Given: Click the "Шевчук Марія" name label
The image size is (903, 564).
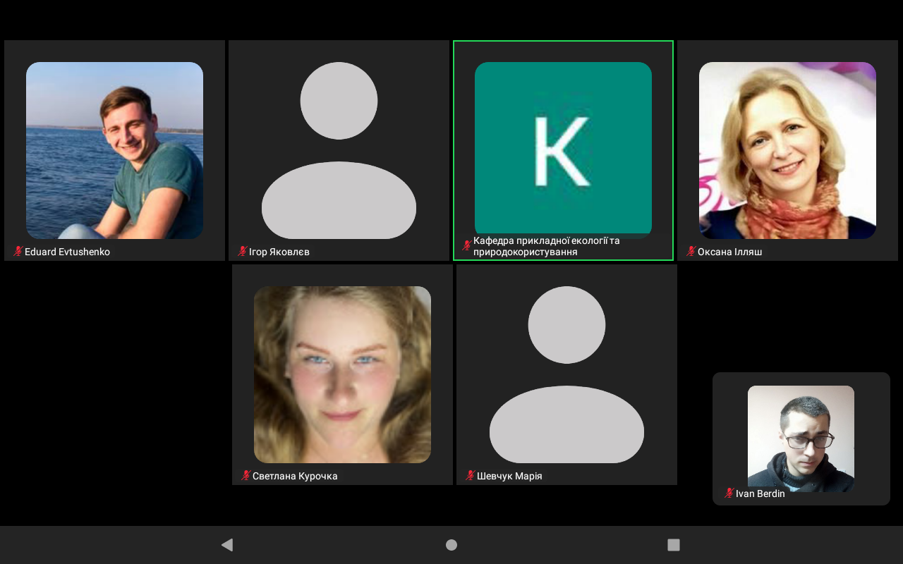Looking at the screenshot, I should tap(509, 476).
